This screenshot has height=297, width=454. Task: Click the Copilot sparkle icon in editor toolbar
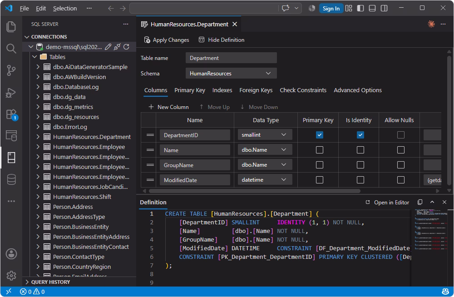(x=431, y=24)
